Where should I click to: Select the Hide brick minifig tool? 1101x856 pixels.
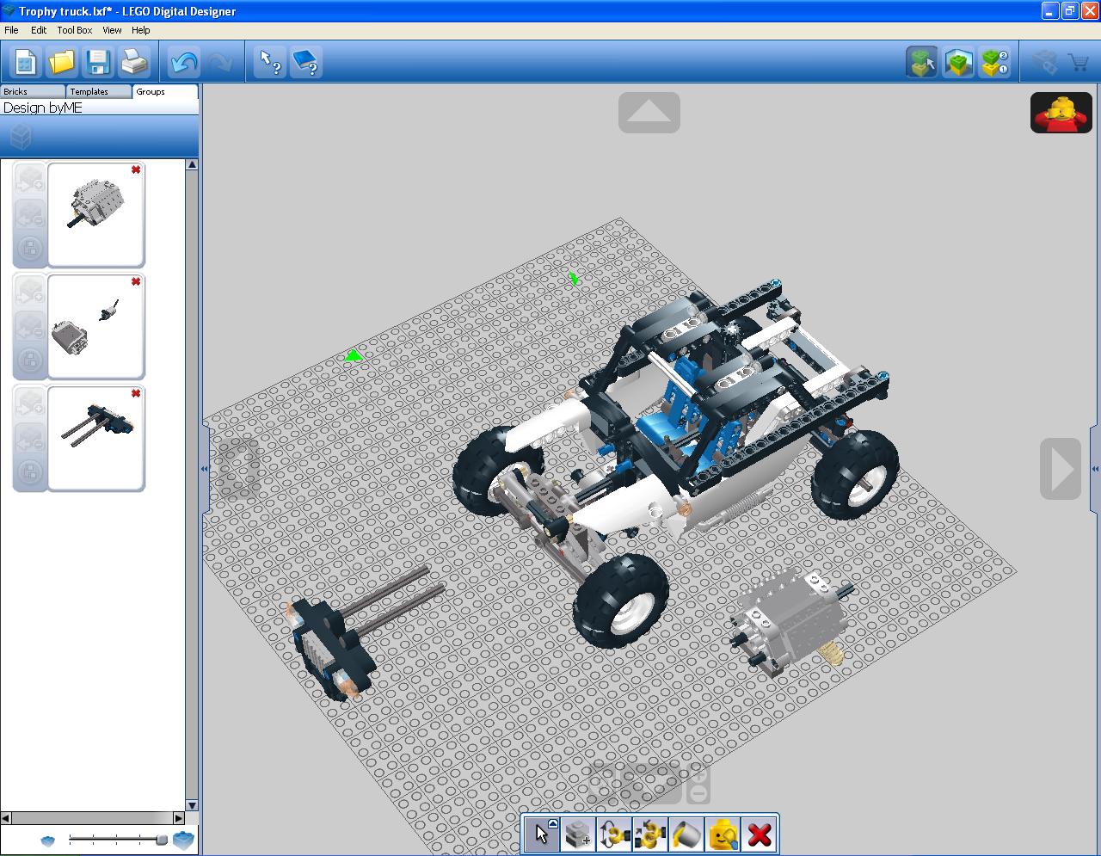(723, 834)
